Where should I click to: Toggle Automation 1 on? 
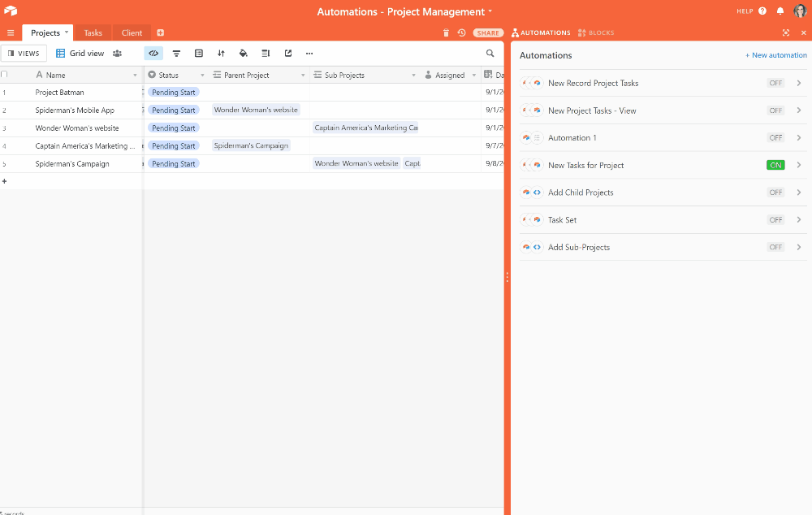pos(775,138)
